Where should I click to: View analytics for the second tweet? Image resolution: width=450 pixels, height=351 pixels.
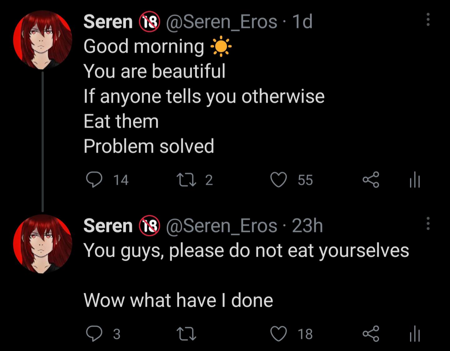coord(414,334)
